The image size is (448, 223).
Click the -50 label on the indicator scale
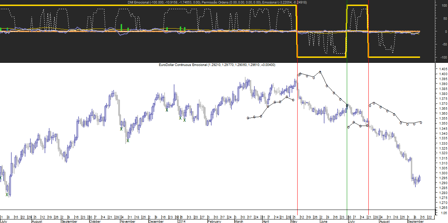click(x=444, y=44)
